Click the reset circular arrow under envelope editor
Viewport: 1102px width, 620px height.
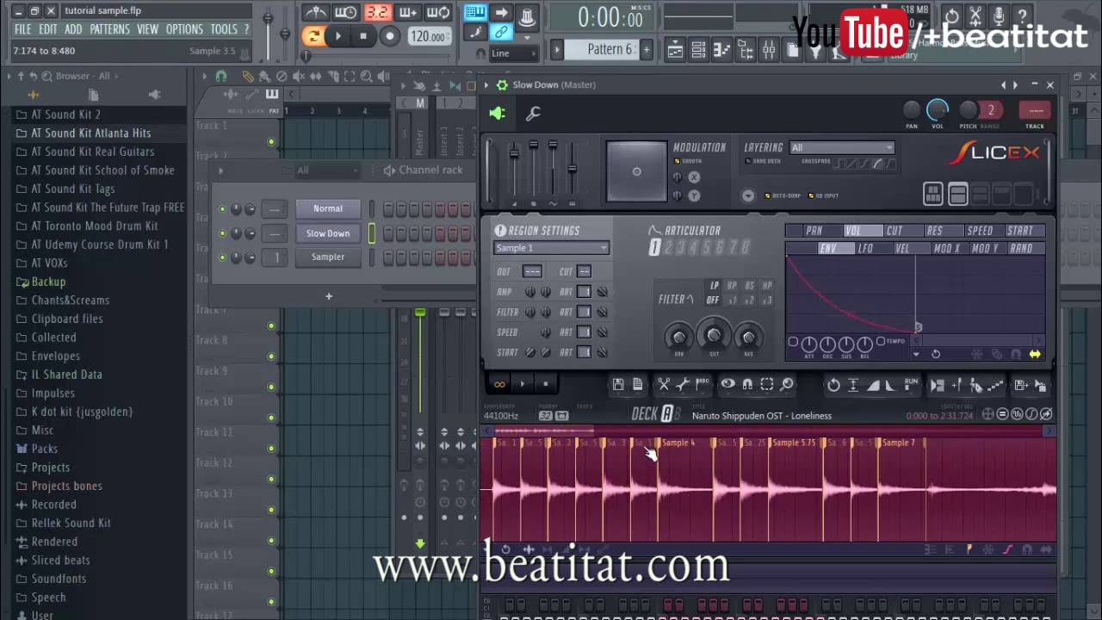pos(936,354)
